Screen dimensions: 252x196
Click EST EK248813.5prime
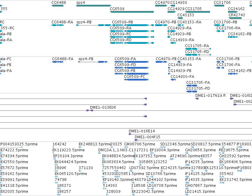(x=80, y=147)
